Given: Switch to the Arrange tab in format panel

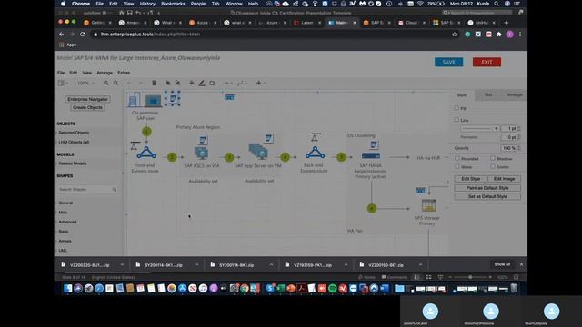Looking at the screenshot, I should (x=515, y=94).
